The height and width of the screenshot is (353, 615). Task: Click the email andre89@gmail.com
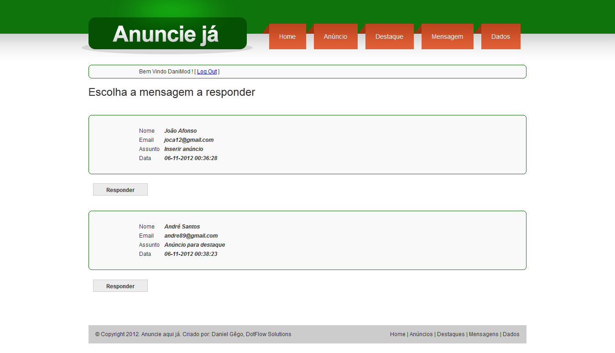191,236
